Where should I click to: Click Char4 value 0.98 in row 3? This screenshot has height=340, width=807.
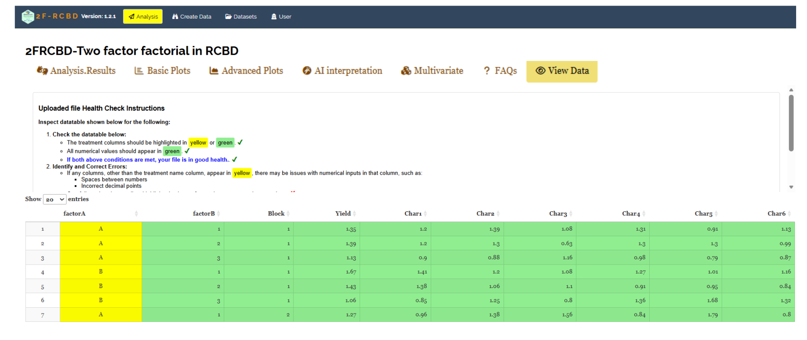[640, 258]
